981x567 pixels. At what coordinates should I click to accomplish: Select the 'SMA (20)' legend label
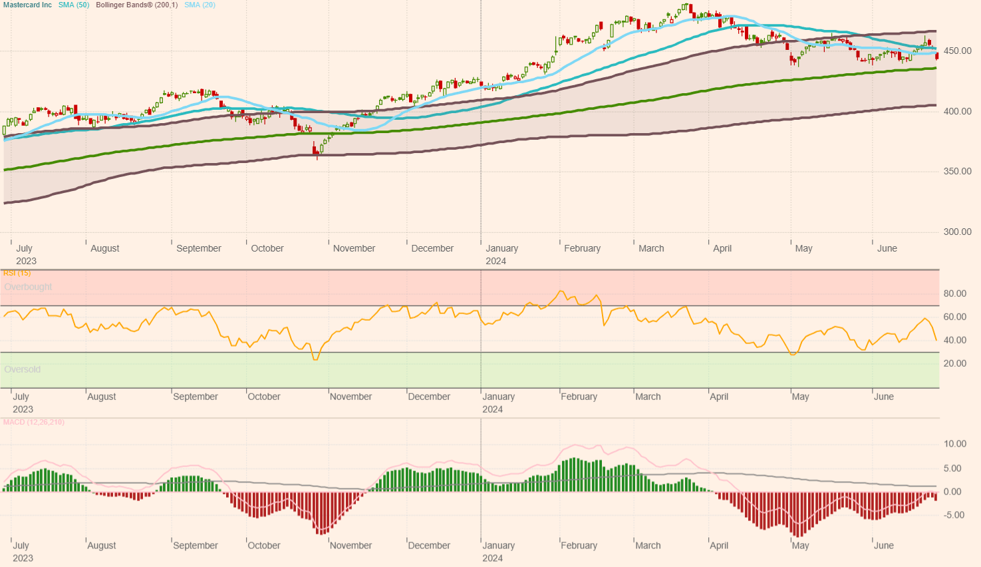200,5
